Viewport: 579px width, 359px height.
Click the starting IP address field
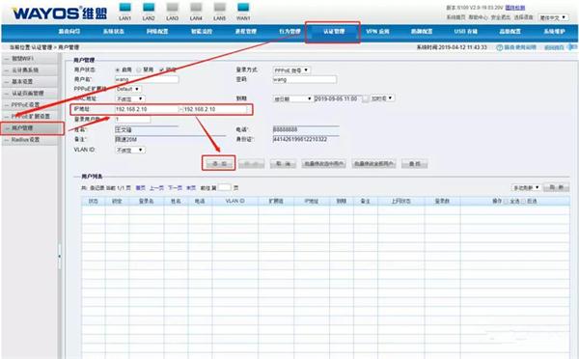point(147,109)
